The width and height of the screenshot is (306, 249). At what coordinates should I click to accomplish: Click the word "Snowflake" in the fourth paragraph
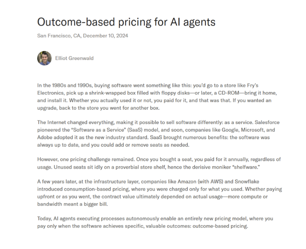pyautogui.click(x=247, y=181)
